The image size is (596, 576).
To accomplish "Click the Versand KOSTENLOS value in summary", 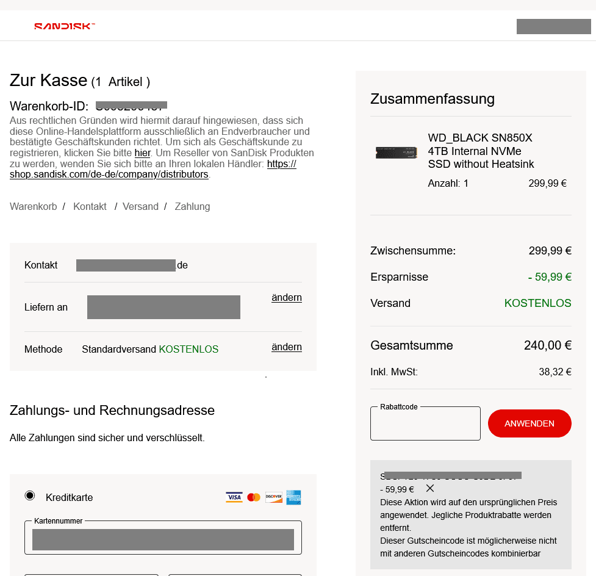I will tap(538, 303).
